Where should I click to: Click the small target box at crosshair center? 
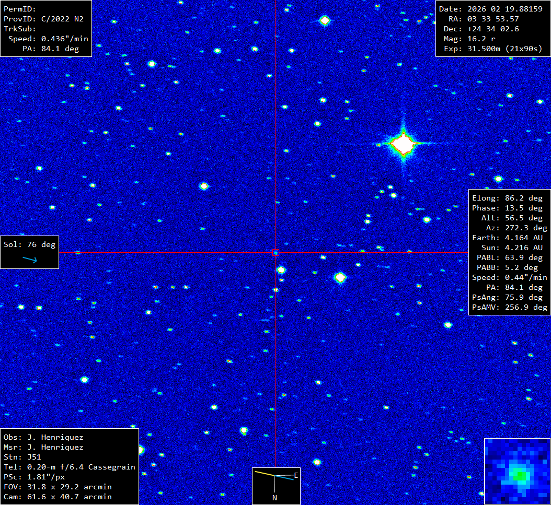(276, 253)
